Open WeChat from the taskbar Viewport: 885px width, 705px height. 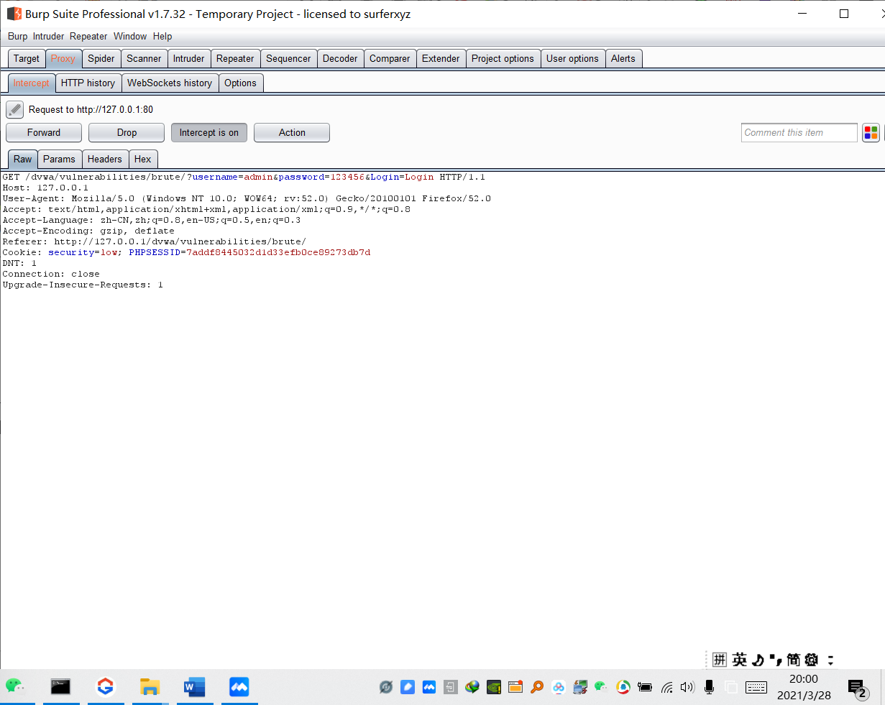coord(14,687)
